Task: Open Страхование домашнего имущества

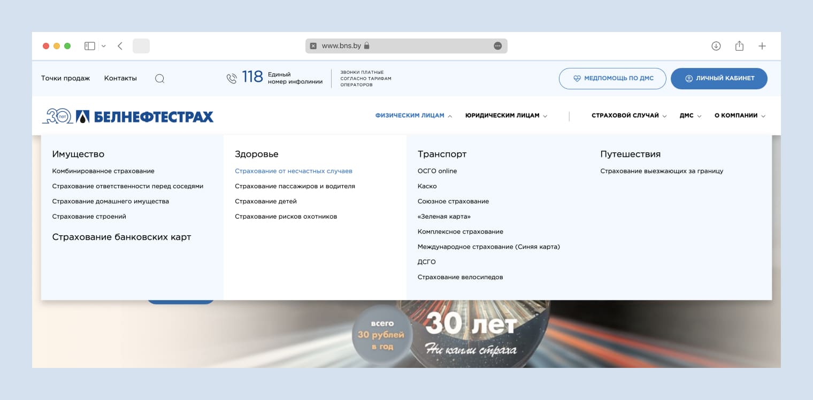Action: pyautogui.click(x=111, y=202)
